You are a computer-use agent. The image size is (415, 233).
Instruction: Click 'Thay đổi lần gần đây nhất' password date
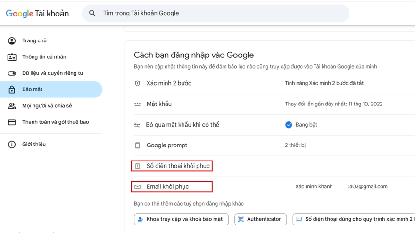(x=334, y=104)
